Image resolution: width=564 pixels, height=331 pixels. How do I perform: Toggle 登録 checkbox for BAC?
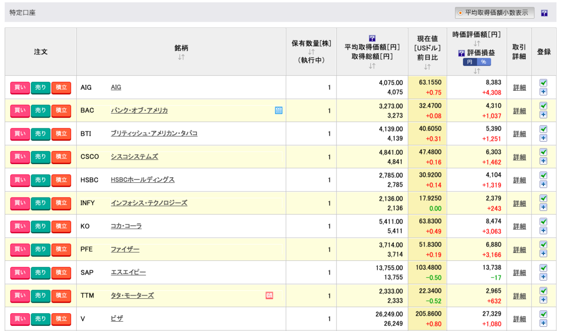pos(543,105)
